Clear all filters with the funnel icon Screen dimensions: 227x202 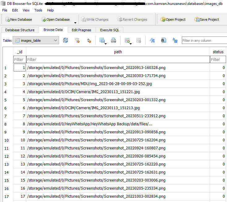click(77, 41)
